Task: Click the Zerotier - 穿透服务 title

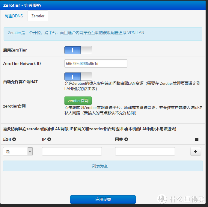Action: click(22, 5)
